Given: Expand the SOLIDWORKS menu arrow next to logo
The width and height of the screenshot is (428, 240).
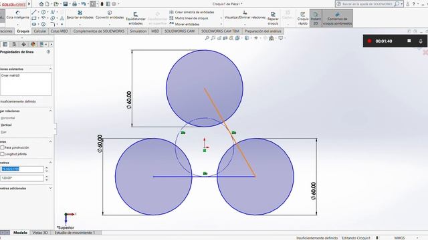Looking at the screenshot, I should [x=29, y=4].
